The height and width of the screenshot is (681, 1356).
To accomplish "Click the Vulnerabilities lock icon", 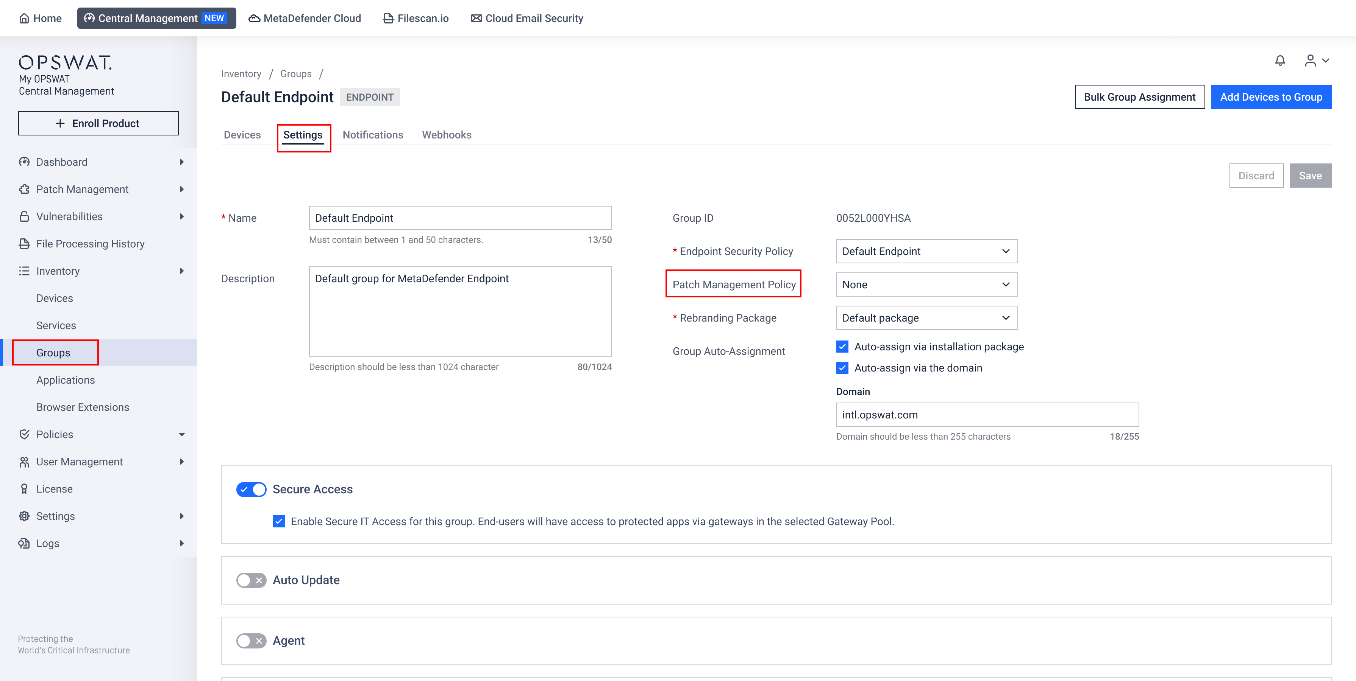I will 24,217.
